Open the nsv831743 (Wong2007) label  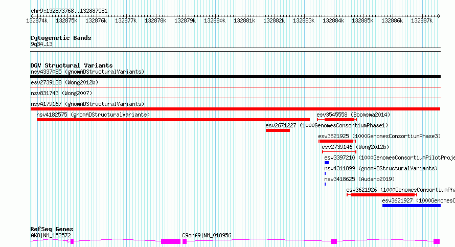pyautogui.click(x=61, y=93)
